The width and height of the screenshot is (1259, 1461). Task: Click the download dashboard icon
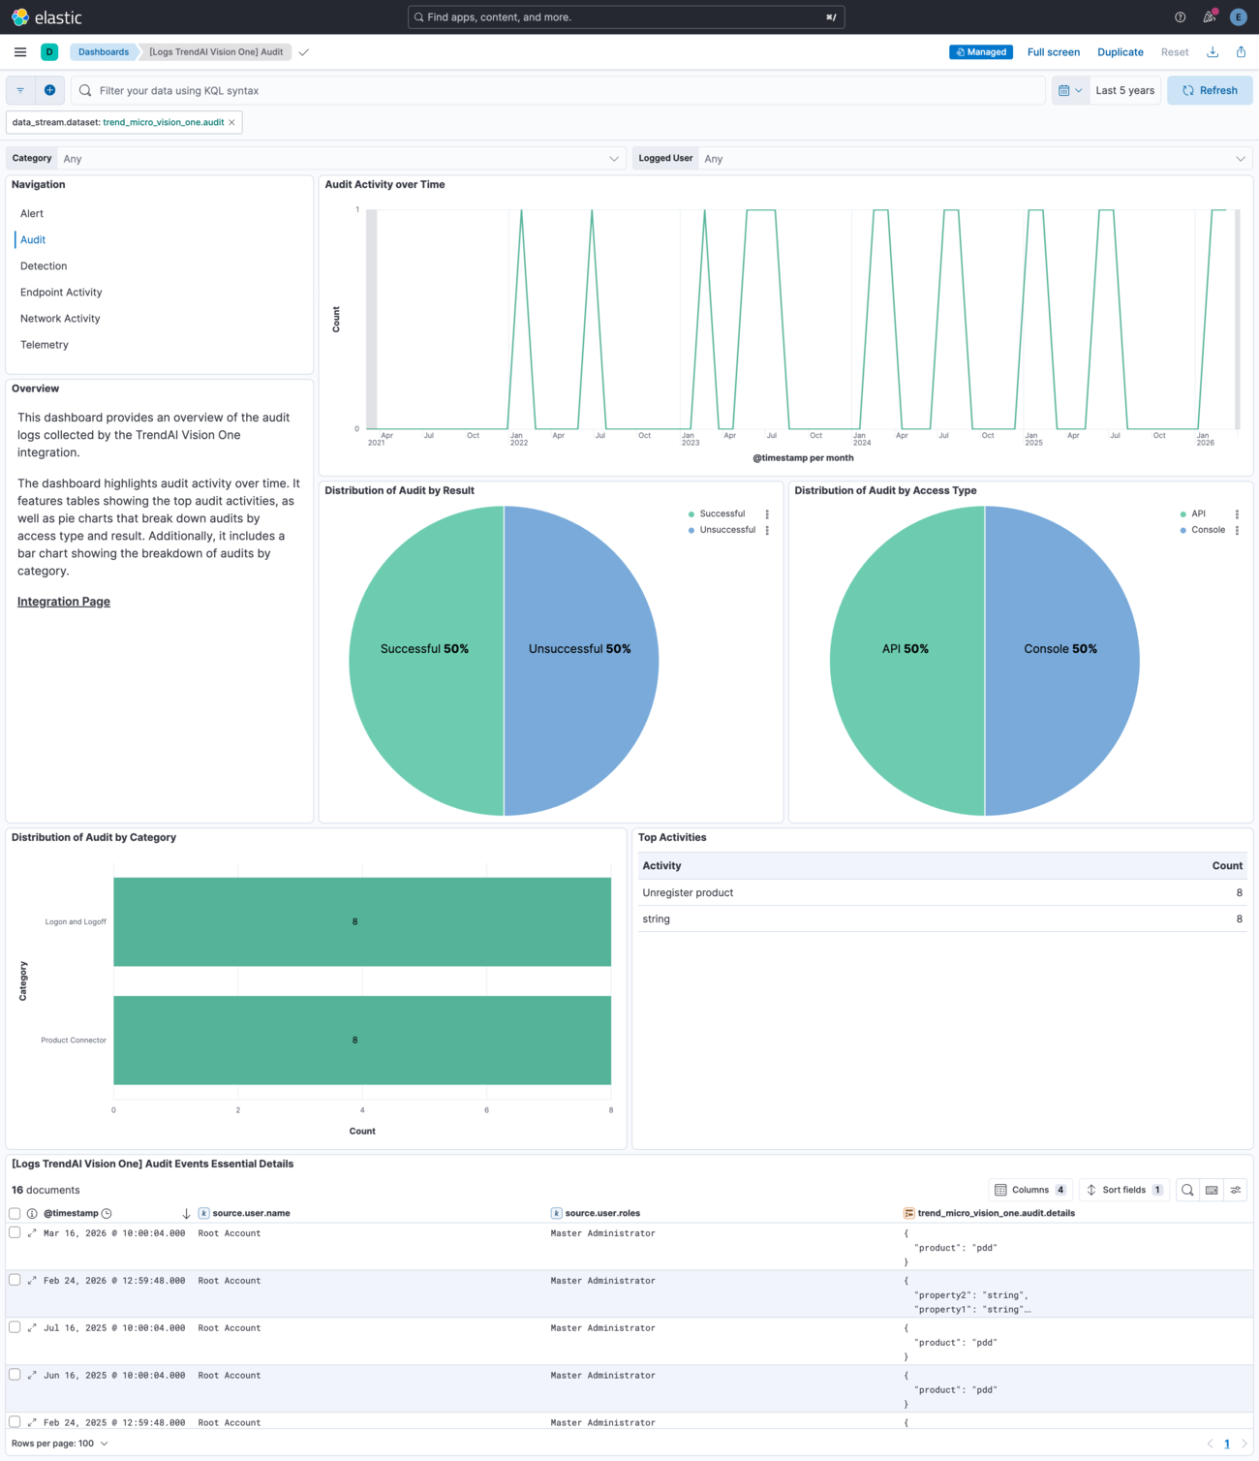click(1213, 51)
